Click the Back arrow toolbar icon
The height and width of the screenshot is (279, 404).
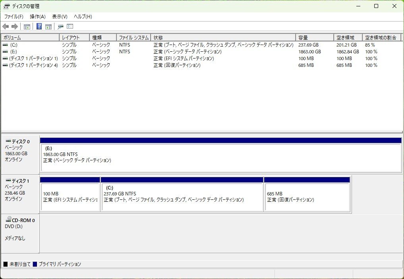coord(6,26)
